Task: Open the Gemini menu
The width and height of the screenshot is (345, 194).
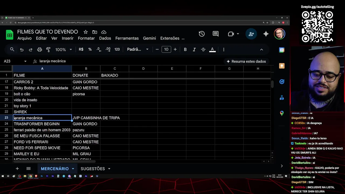Action: (x=150, y=38)
